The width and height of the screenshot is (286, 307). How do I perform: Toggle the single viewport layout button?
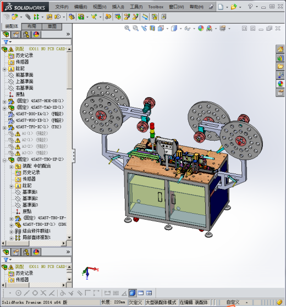click(x=141, y=293)
